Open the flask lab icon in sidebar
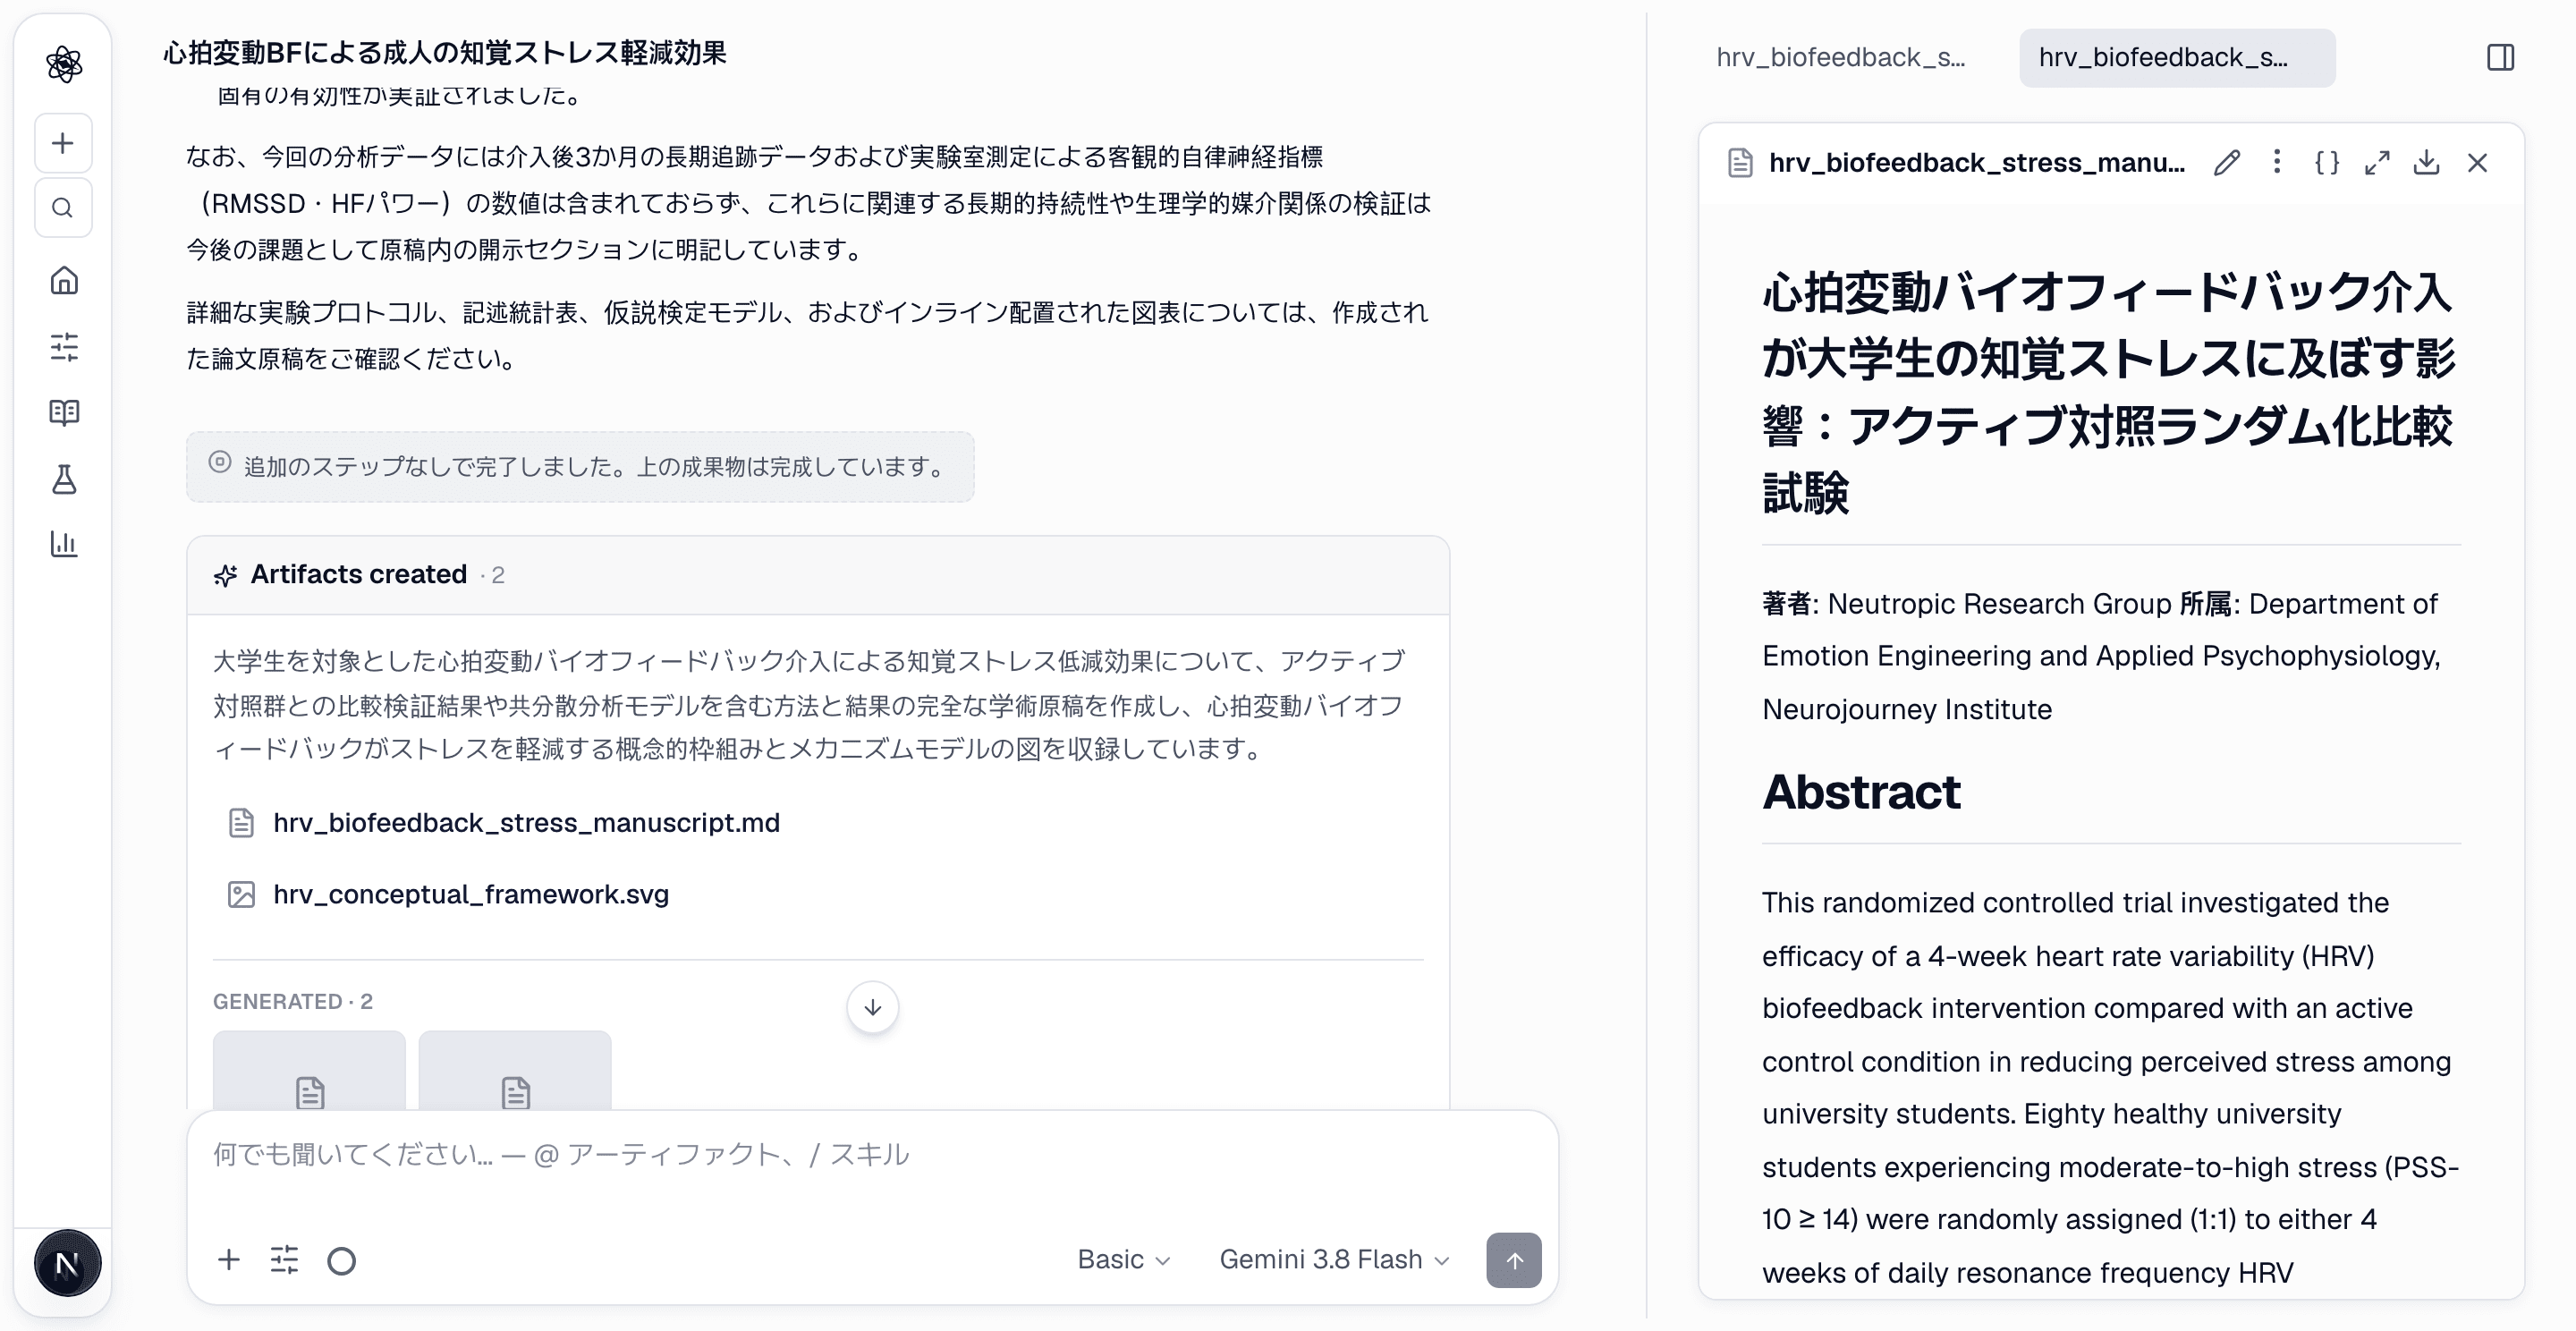Screen dimensions: 2576x1331 pos(64,479)
